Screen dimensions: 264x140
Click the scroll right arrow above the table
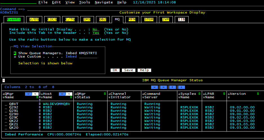coord(164,87)
